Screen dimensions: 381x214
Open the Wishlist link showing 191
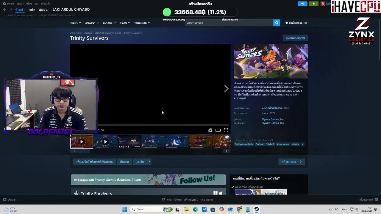click(x=296, y=23)
